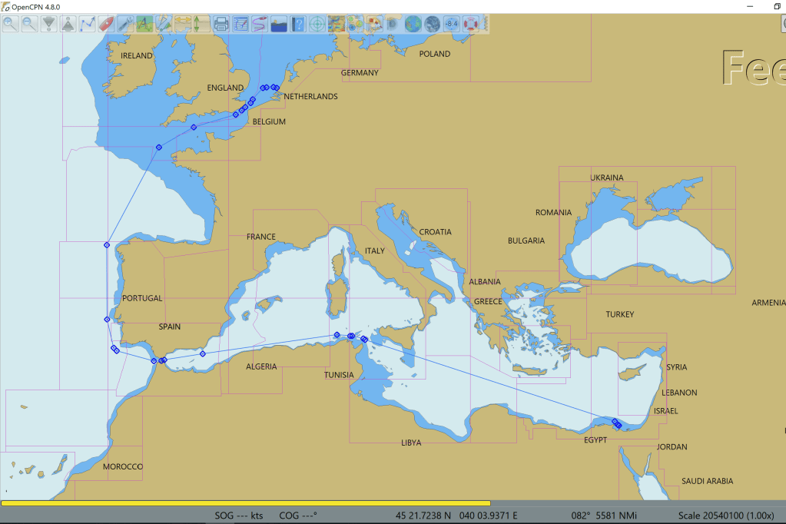Image resolution: width=786 pixels, height=524 pixels.
Task: Toggle tracking with the curved track icon
Action: point(260,24)
